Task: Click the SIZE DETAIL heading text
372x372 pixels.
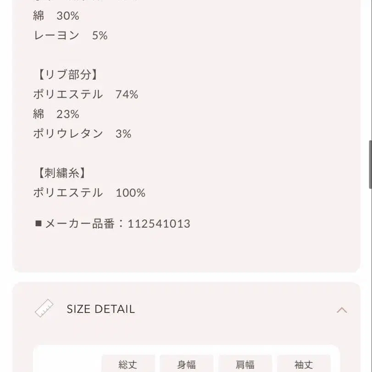Action: tap(101, 309)
